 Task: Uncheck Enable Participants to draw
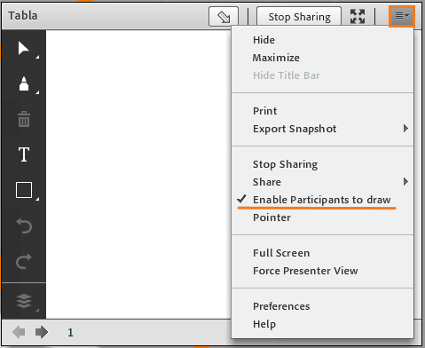pyautogui.click(x=322, y=200)
